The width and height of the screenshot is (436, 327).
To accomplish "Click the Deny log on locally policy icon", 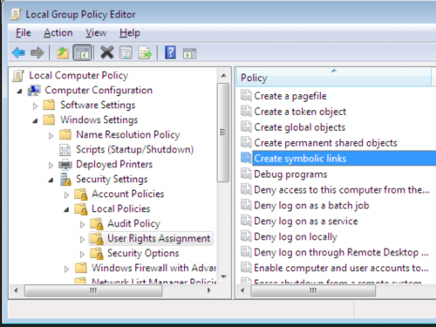I will 246,236.
